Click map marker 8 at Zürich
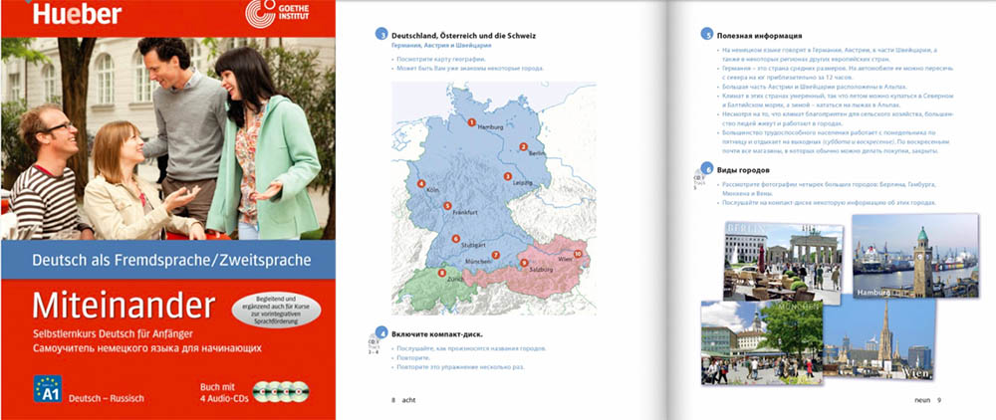Screen dimensions: 996x420 (x=442, y=273)
